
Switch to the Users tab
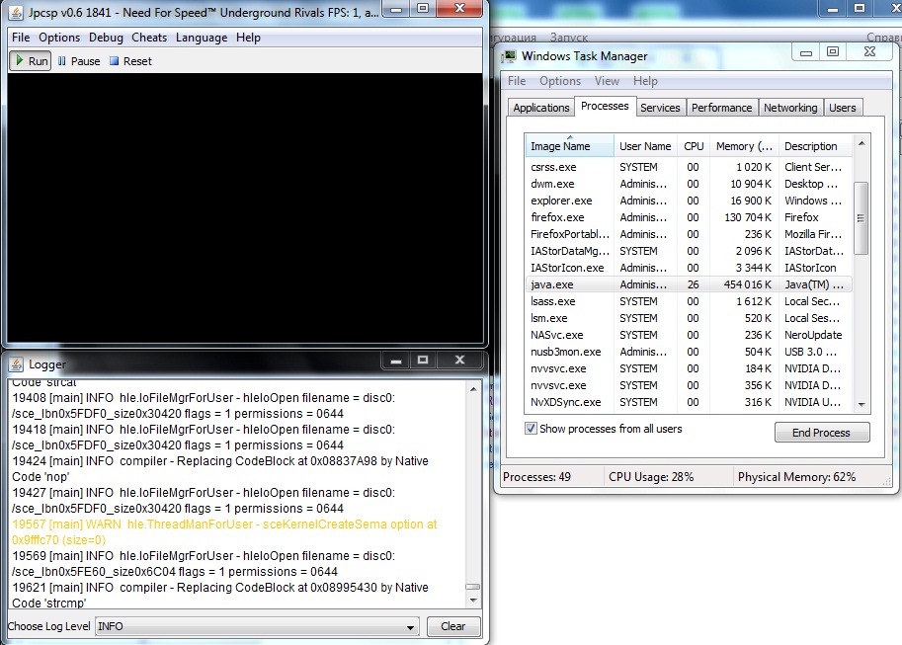coord(842,108)
